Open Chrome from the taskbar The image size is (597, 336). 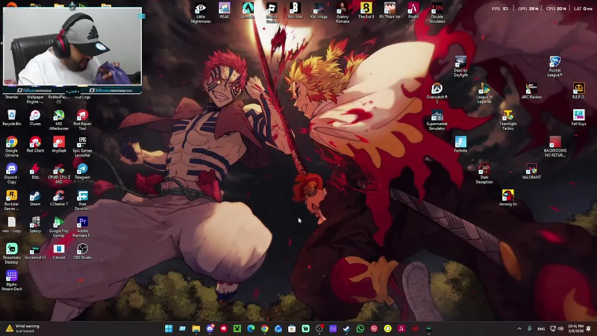[264, 329]
